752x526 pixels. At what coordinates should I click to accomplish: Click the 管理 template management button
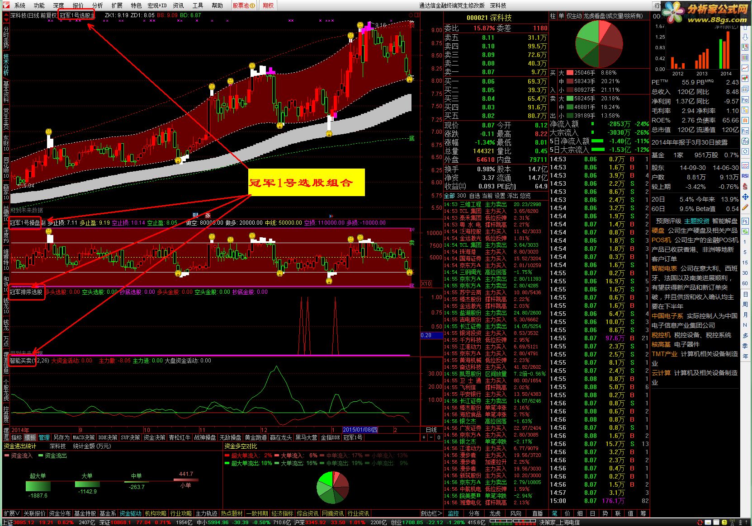pyautogui.click(x=44, y=437)
